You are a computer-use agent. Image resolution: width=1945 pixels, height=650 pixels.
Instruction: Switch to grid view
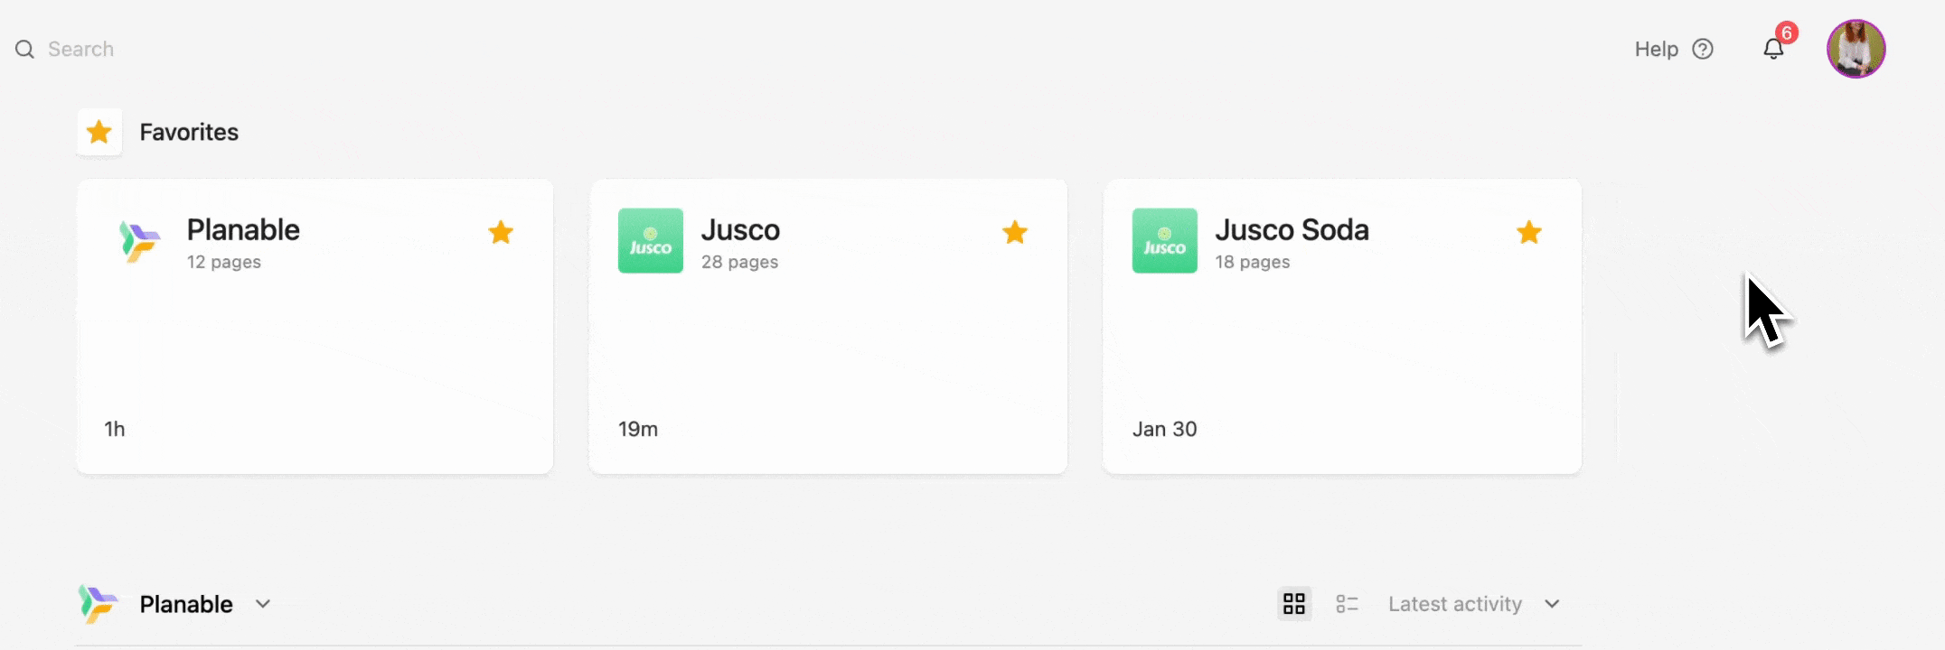point(1294,604)
